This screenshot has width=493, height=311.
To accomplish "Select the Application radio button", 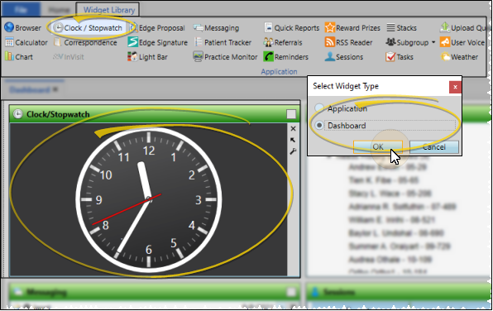I will pos(319,108).
